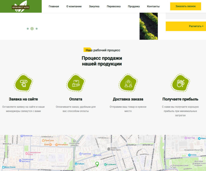Viewport: 206px width, 171px height.
Task: Click the Расчитать + button
Action: [186, 26]
